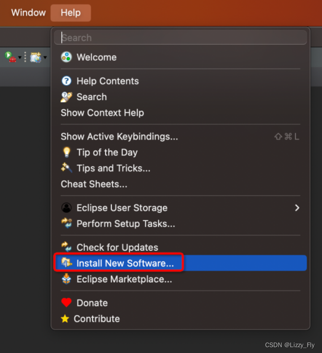
Task: Close the open Help menu in menu bar
Action: click(71, 13)
